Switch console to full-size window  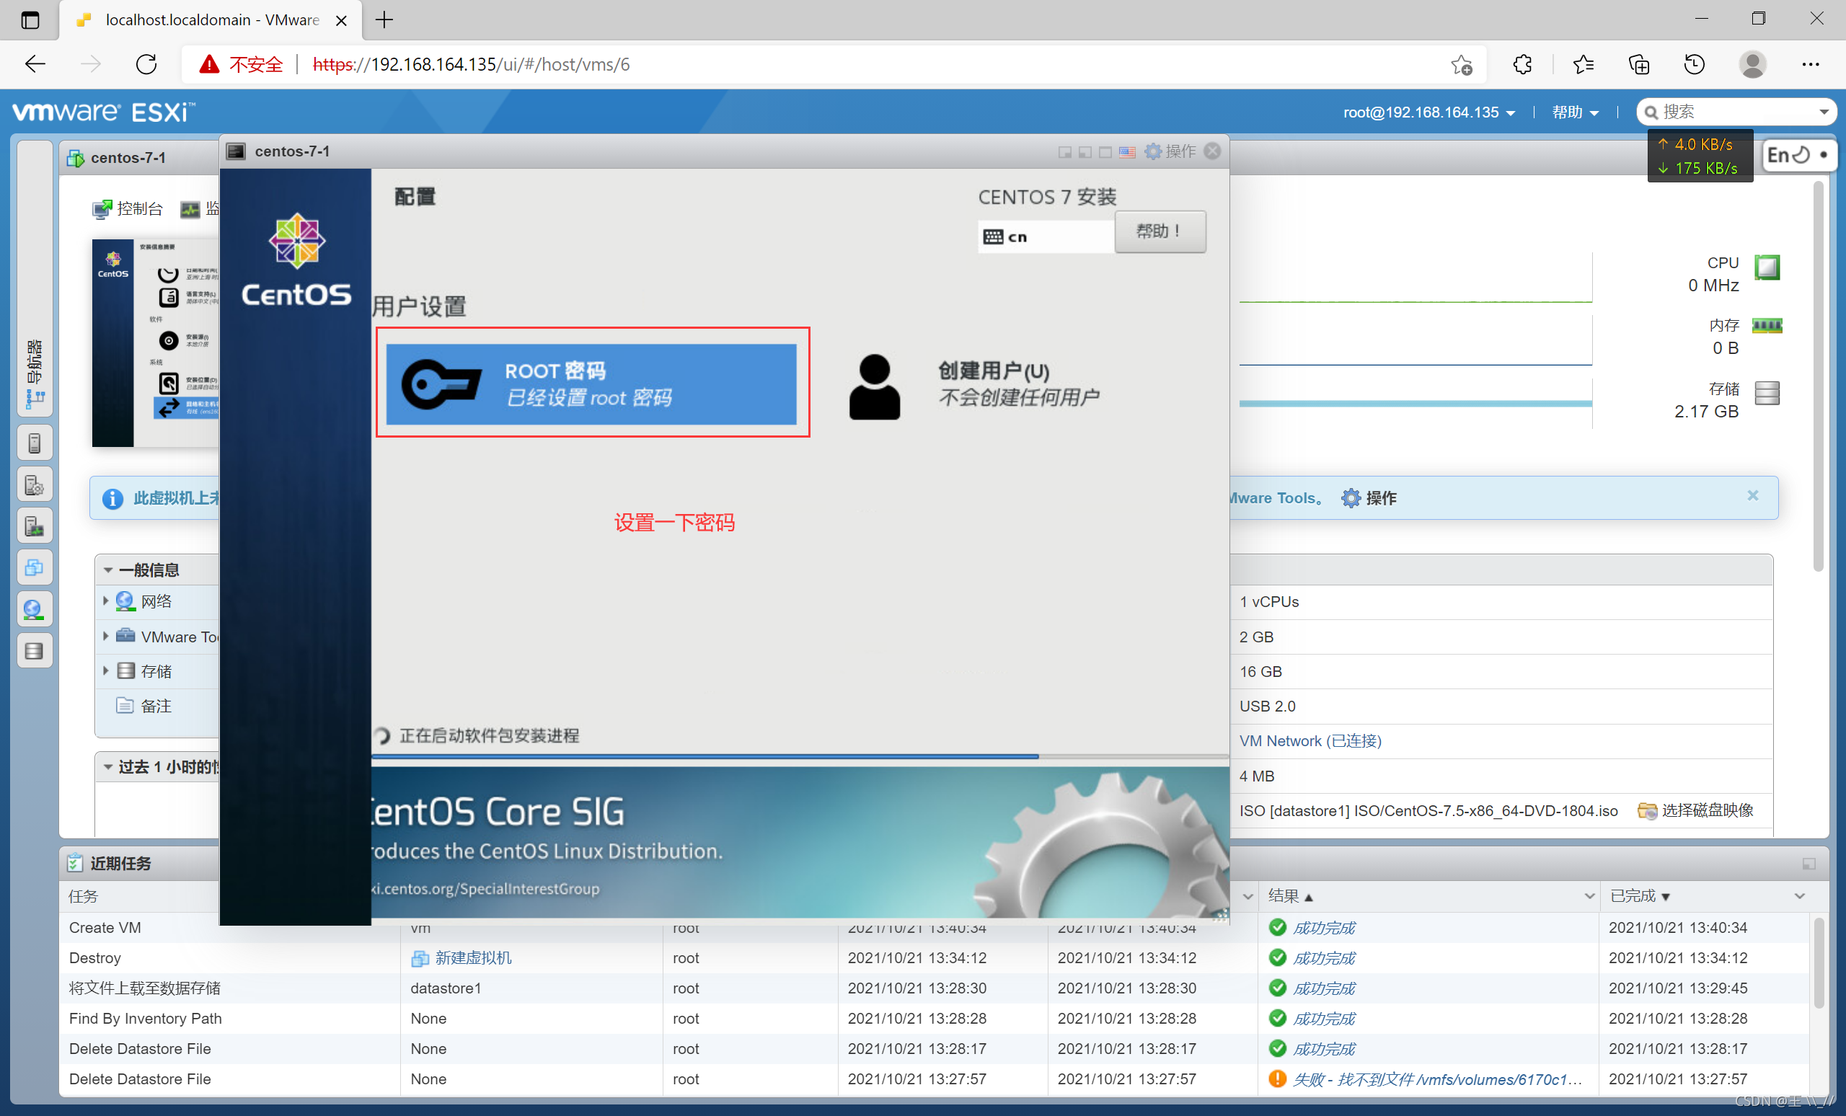click(x=1105, y=152)
